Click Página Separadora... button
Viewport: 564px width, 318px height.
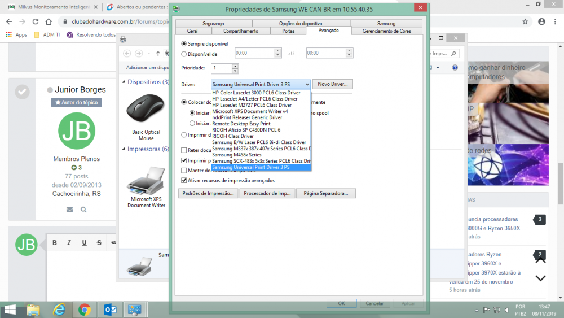(x=326, y=193)
